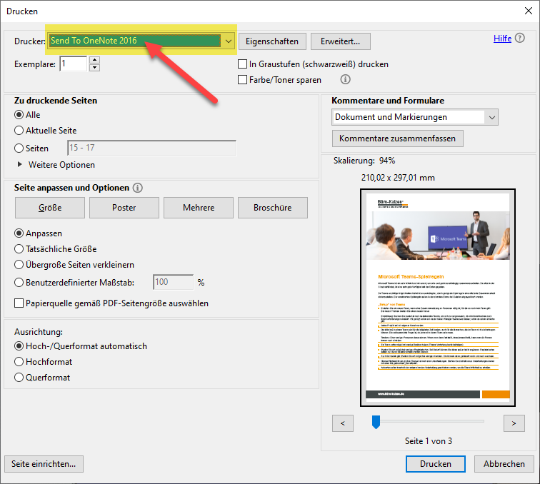This screenshot has width=540, height=484.
Task: Click the info icon beside Farbe/Toner sparen
Action: [346, 79]
